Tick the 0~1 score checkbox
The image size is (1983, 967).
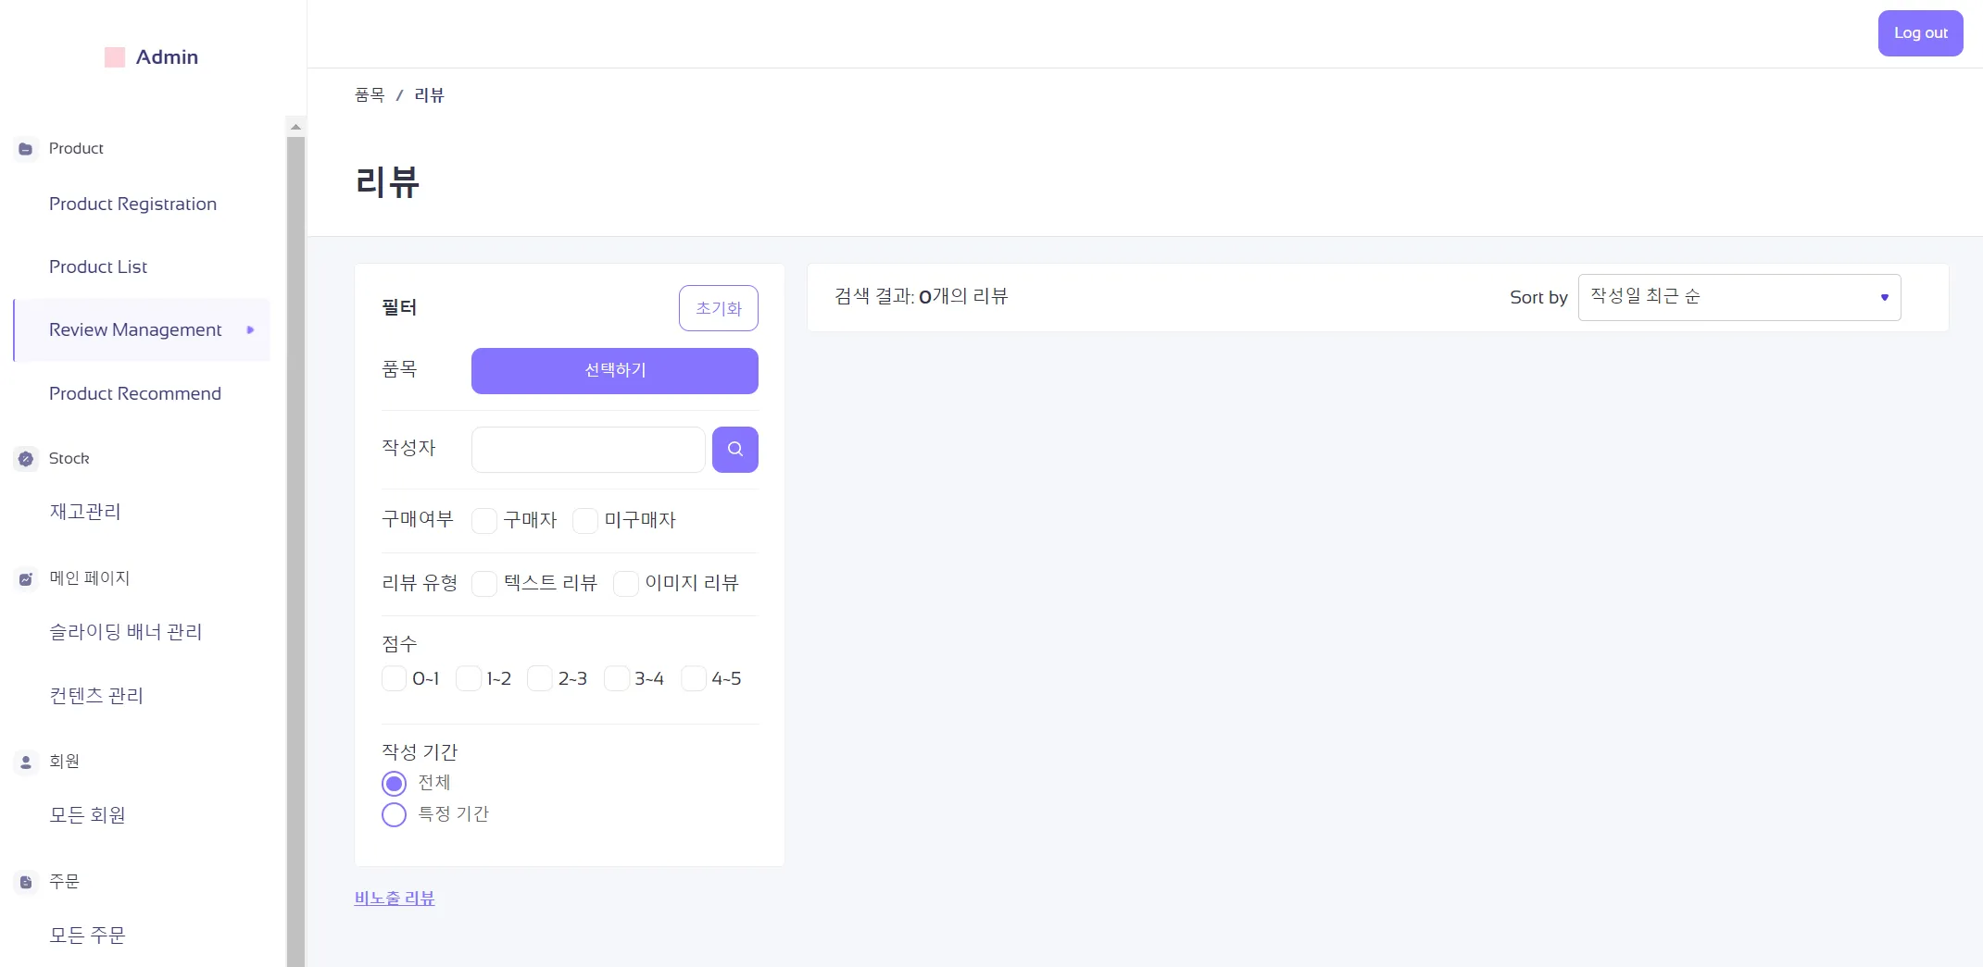point(394,678)
